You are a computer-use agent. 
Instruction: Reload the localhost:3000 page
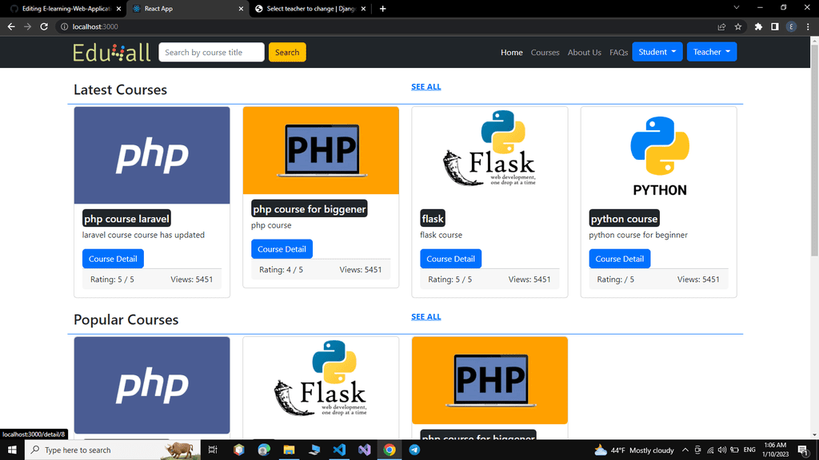click(x=44, y=26)
